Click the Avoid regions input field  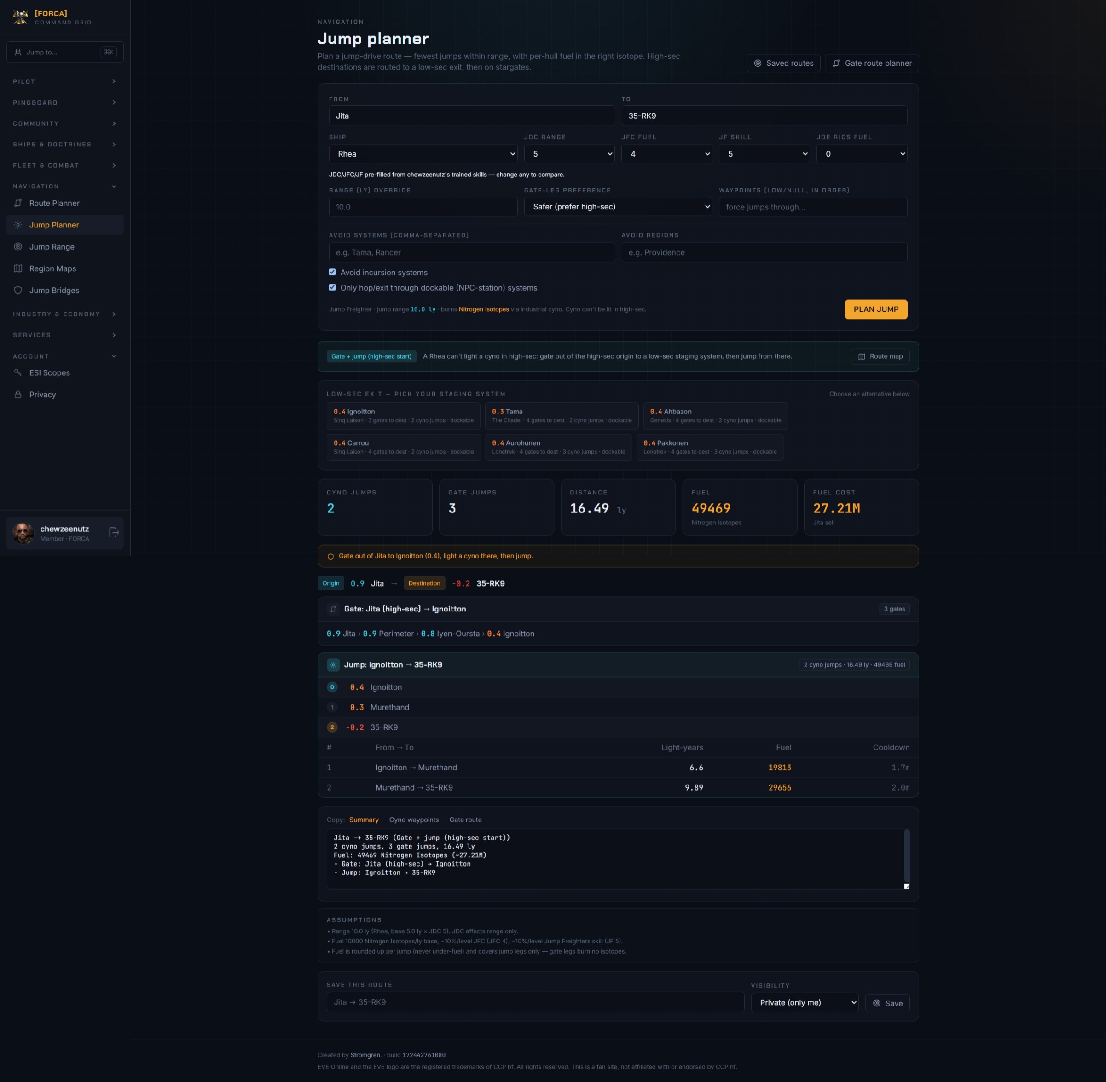pyautogui.click(x=764, y=252)
